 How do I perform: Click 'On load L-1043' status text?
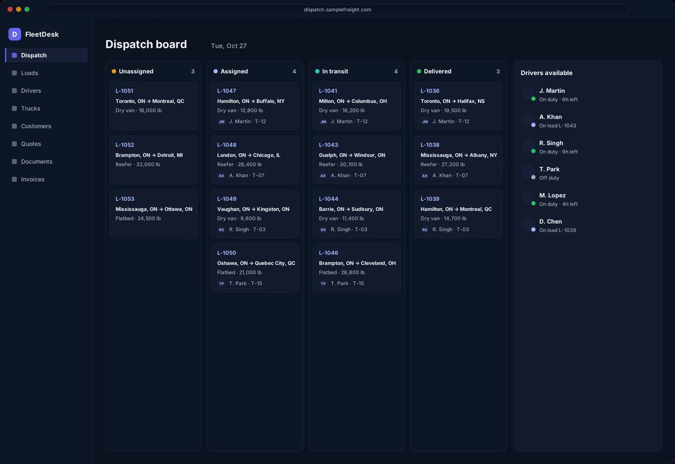[x=558, y=126]
